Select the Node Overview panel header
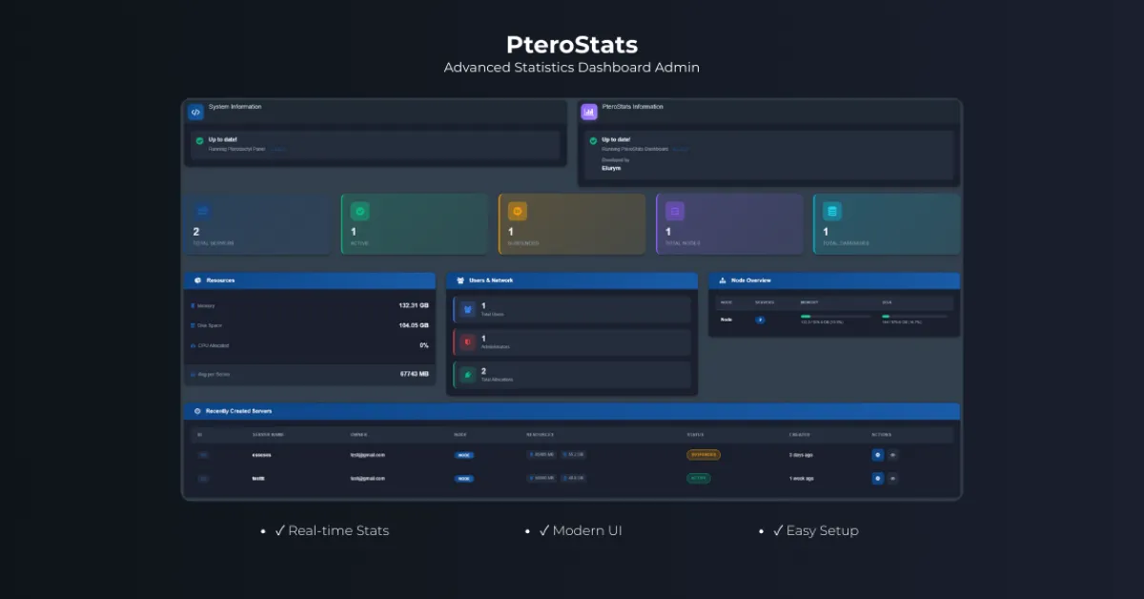The image size is (1144, 599). coord(834,280)
